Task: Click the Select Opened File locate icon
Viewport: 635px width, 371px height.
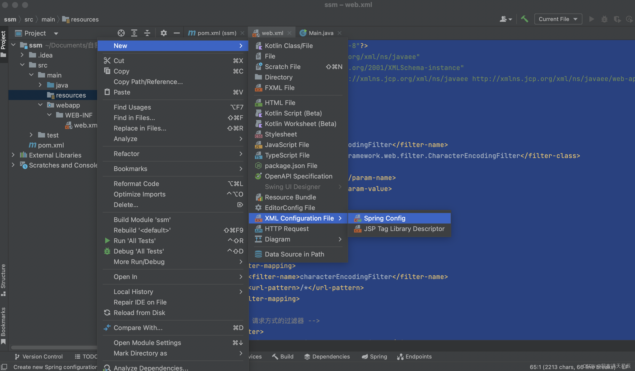Action: tap(121, 33)
